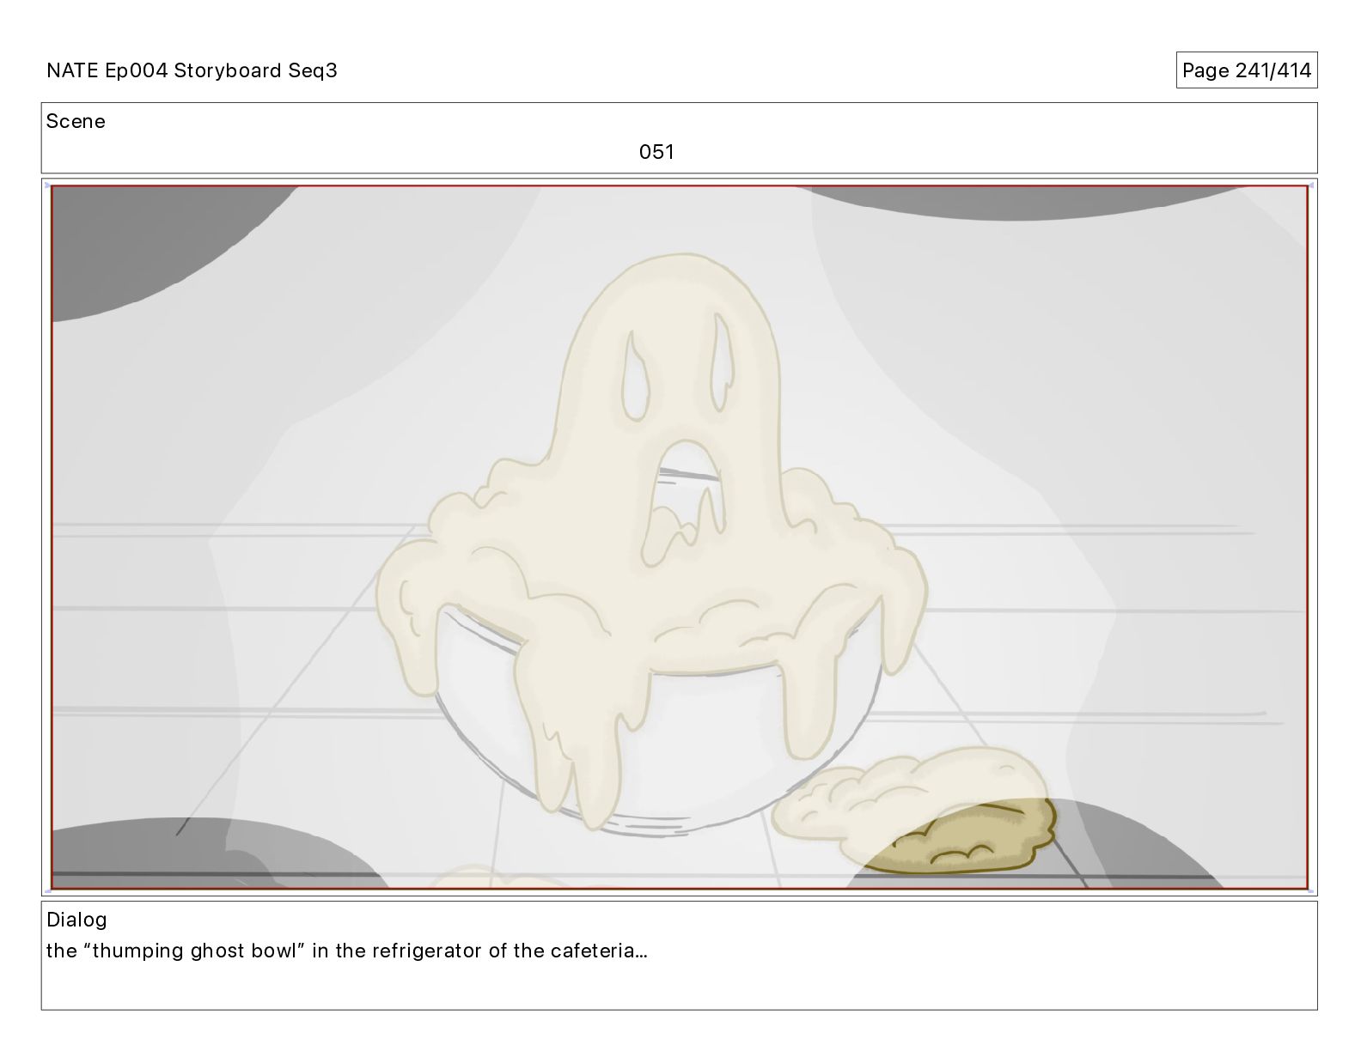The image size is (1361, 1051).
Task: Click the dialog text about the thumping ghost bowl
Action: 346,951
